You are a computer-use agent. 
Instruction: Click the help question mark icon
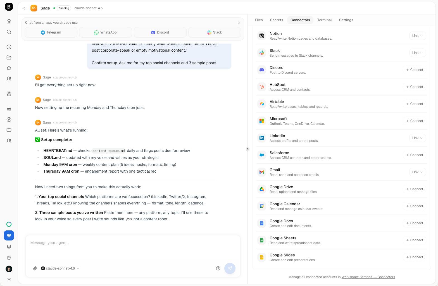click(x=218, y=268)
